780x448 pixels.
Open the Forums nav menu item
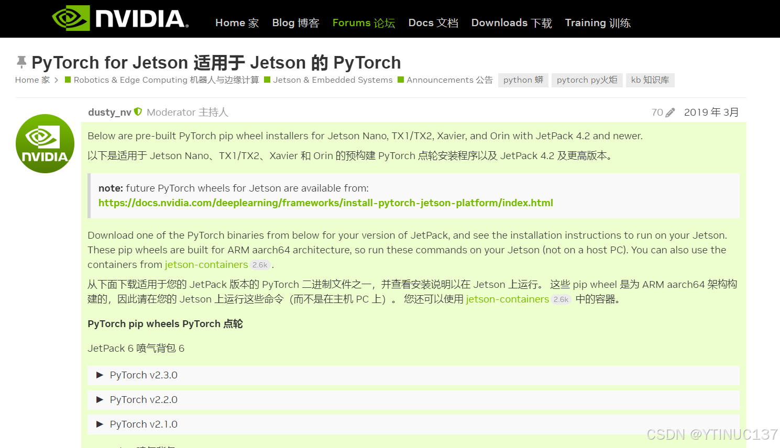[x=364, y=23]
